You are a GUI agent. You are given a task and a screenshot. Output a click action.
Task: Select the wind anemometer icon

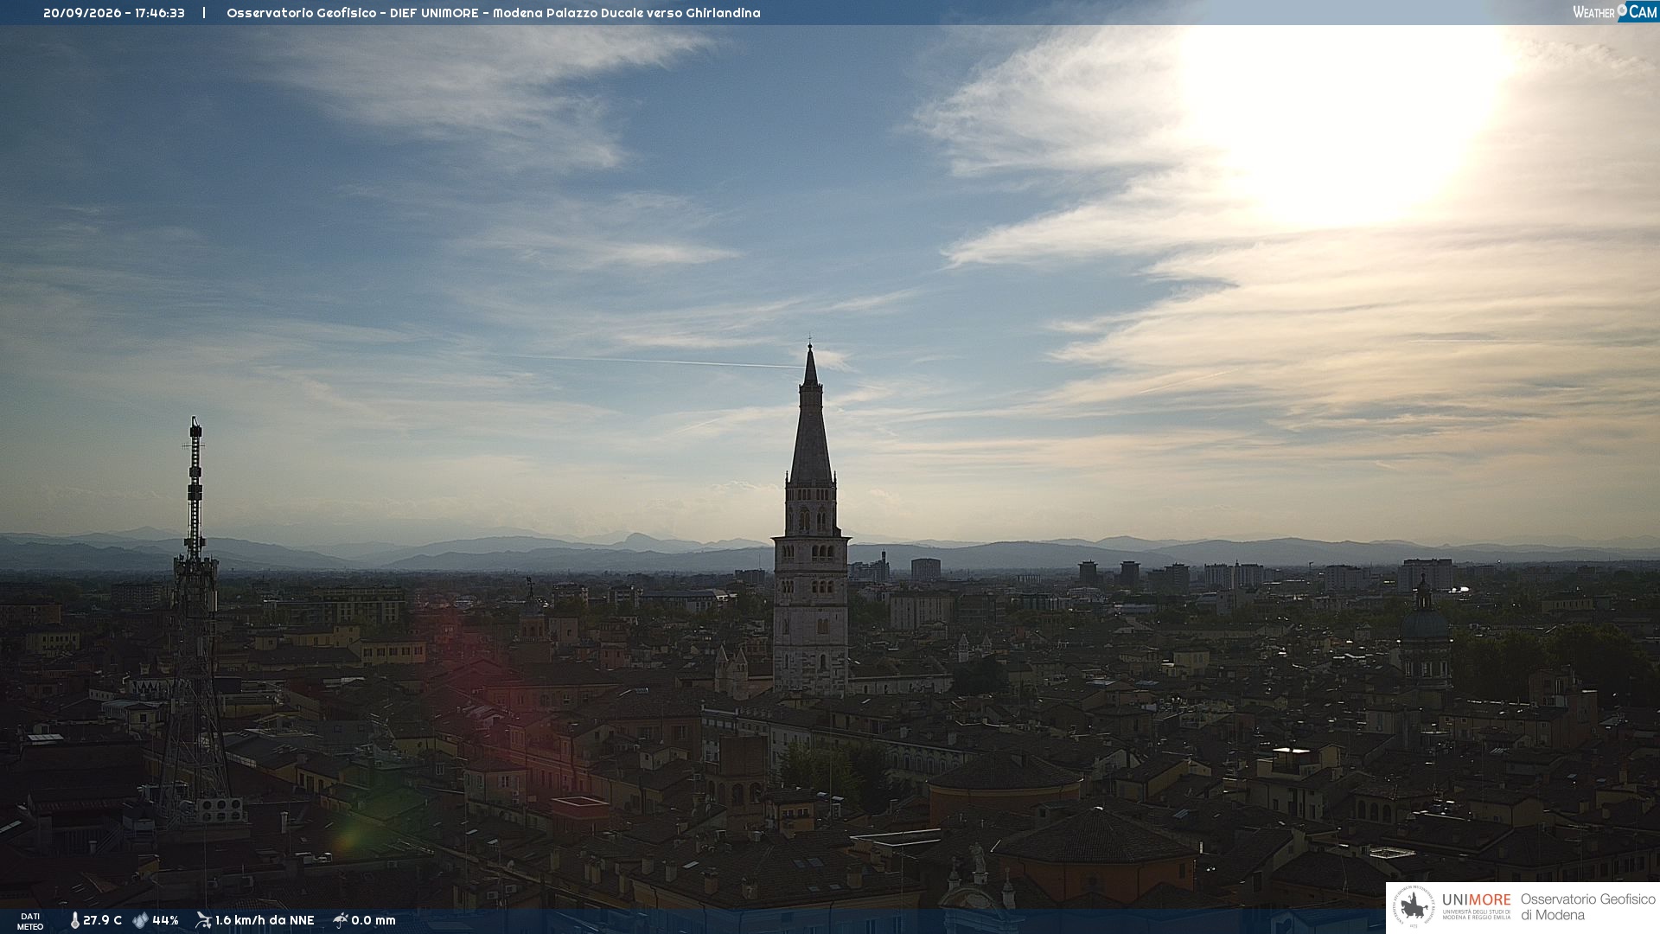(x=203, y=920)
